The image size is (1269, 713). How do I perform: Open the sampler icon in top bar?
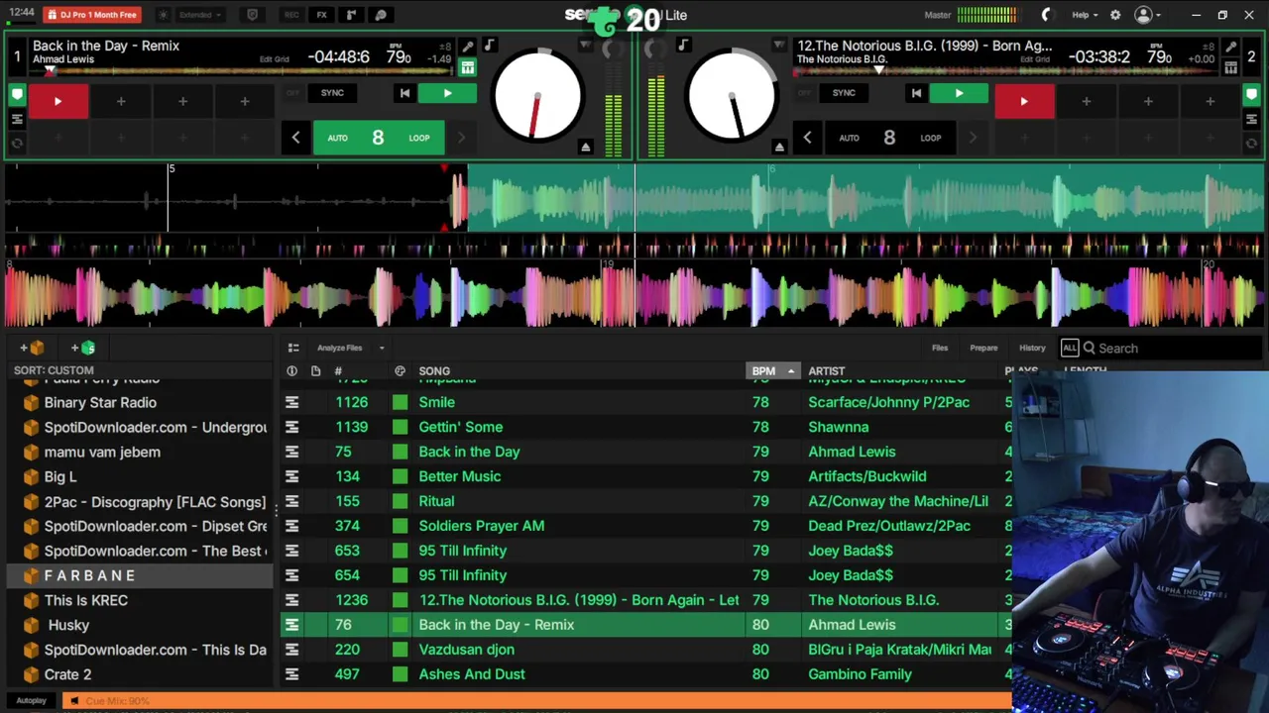[351, 15]
